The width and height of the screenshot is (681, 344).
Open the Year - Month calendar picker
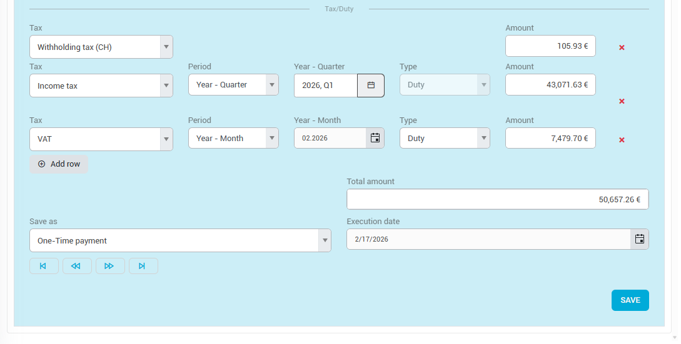(x=375, y=138)
